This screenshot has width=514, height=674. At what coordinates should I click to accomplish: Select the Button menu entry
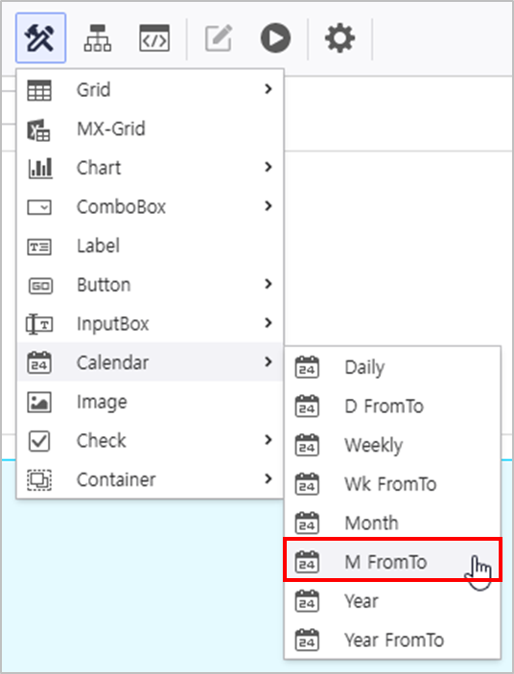(150, 285)
